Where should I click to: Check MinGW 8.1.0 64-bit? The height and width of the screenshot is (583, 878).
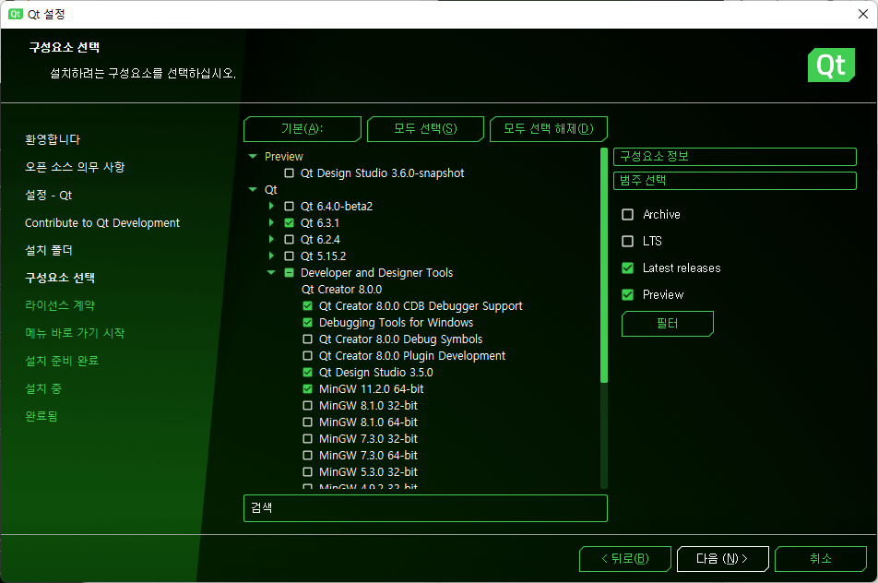(307, 422)
